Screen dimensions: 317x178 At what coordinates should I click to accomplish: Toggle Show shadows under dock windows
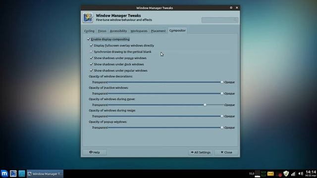91,64
